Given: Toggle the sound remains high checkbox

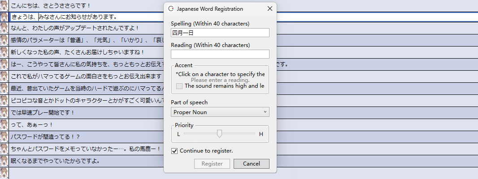Looking at the screenshot, I should point(179,86).
